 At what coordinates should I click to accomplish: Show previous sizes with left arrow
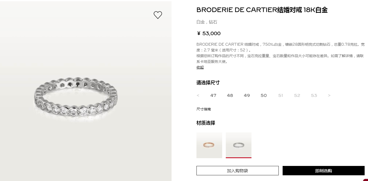(198, 95)
